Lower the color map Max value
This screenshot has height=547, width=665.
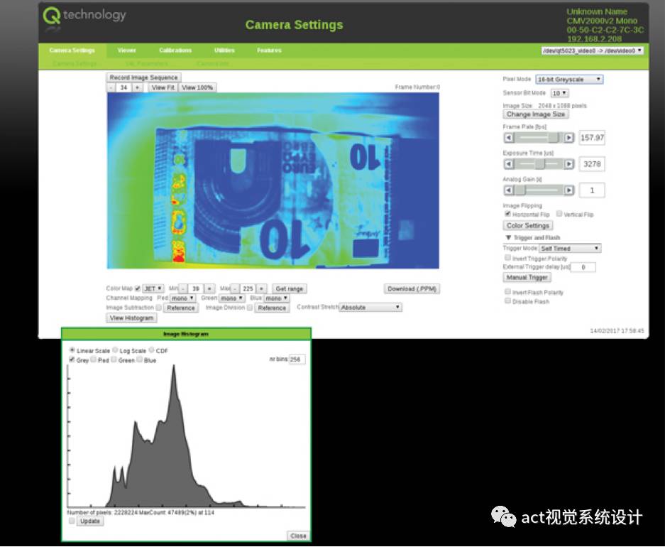pyautogui.click(x=235, y=288)
